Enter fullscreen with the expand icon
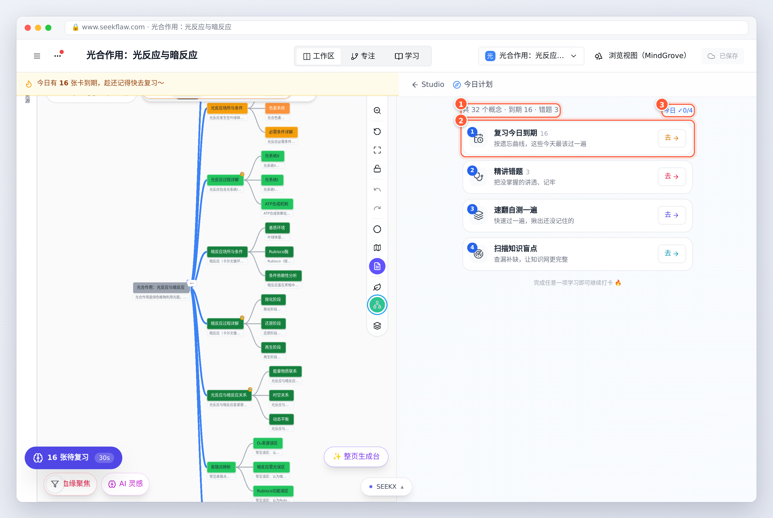The width and height of the screenshot is (773, 518). (x=377, y=150)
